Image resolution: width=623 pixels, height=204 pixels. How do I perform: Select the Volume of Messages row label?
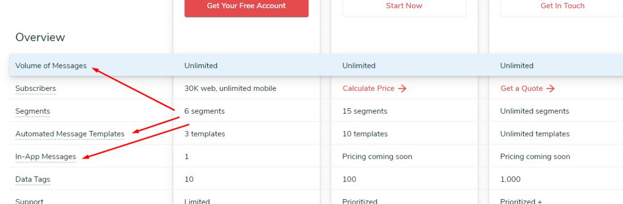[51, 66]
